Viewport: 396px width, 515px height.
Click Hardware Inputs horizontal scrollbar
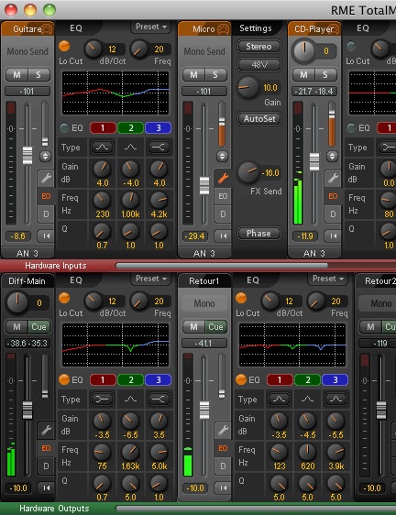[222, 265]
